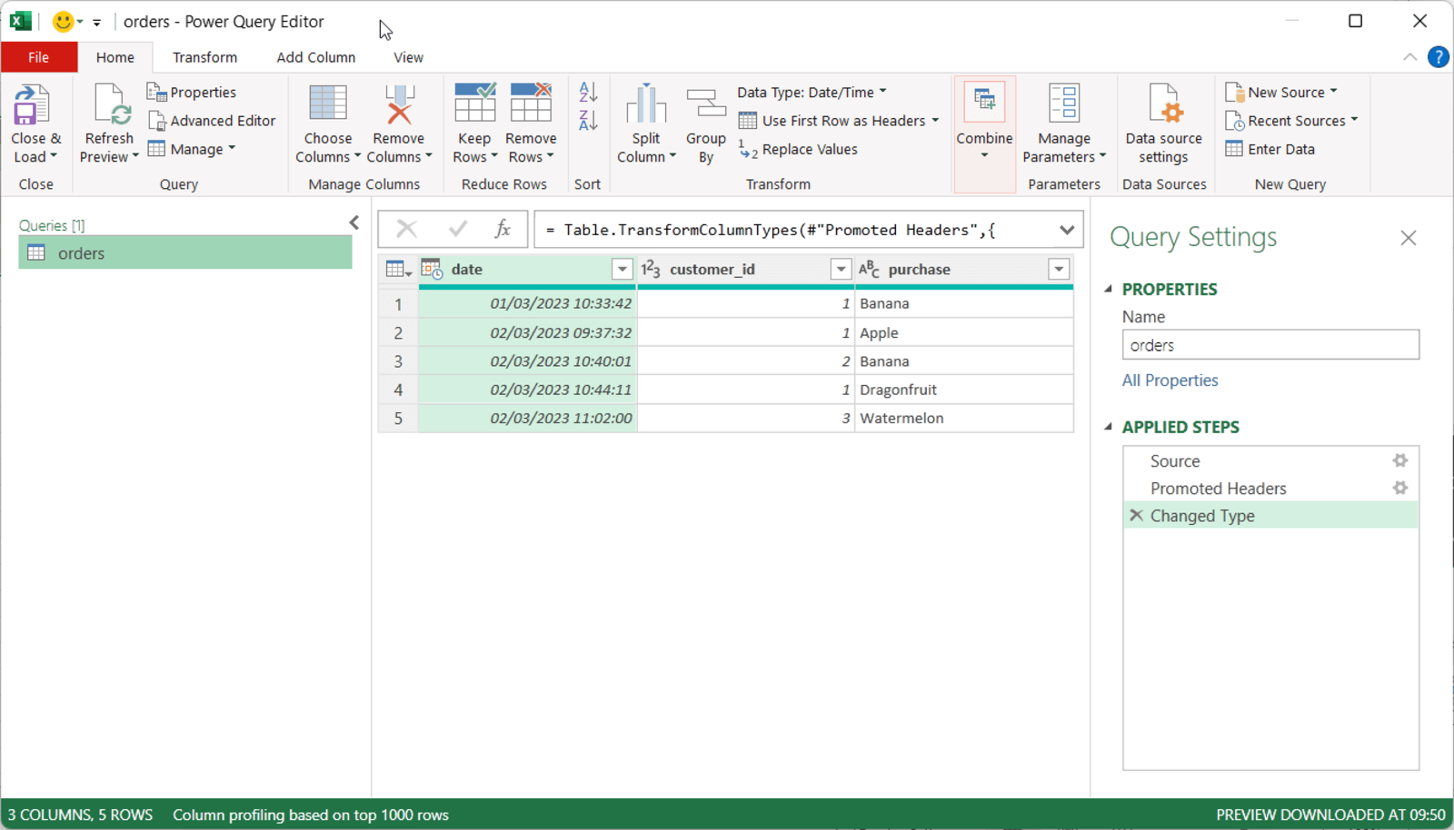Open Data source settings

(x=1164, y=124)
